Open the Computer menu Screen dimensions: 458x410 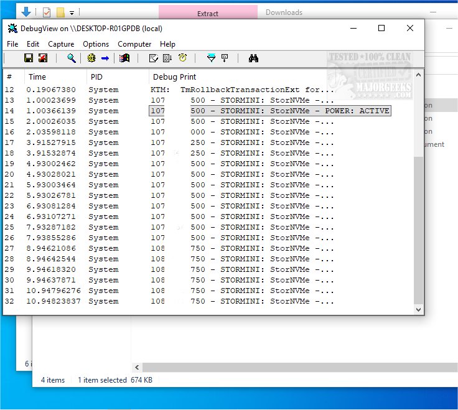tap(134, 44)
